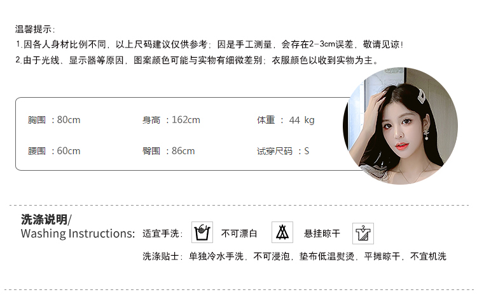
Task: Click tip one about size reference
Action: point(210,44)
